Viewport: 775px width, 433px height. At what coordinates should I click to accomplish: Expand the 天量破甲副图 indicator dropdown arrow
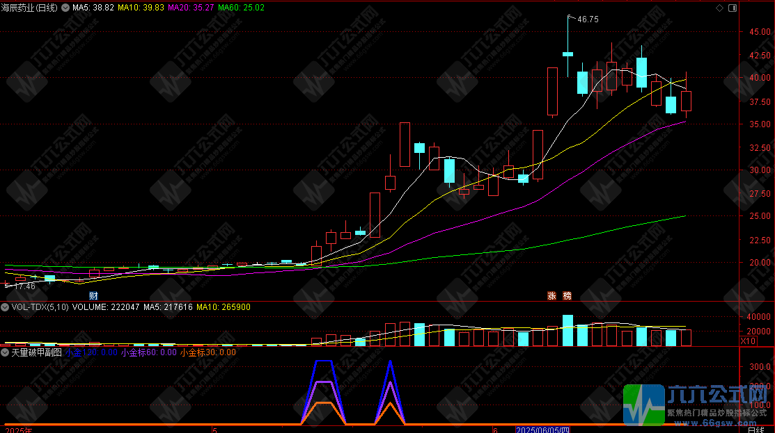pos(6,352)
